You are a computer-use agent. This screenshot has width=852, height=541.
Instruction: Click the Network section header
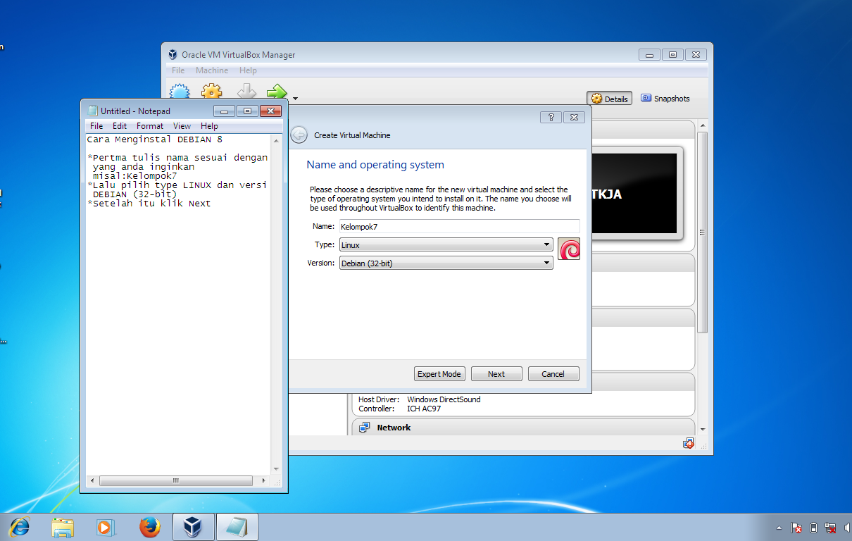pyautogui.click(x=523, y=428)
